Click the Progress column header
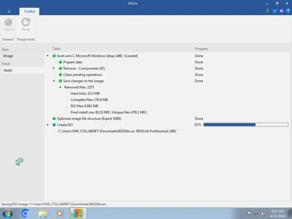The height and width of the screenshot is (219, 292). pos(202,49)
